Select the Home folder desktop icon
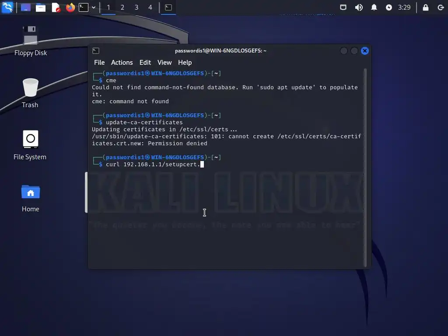 point(31,198)
